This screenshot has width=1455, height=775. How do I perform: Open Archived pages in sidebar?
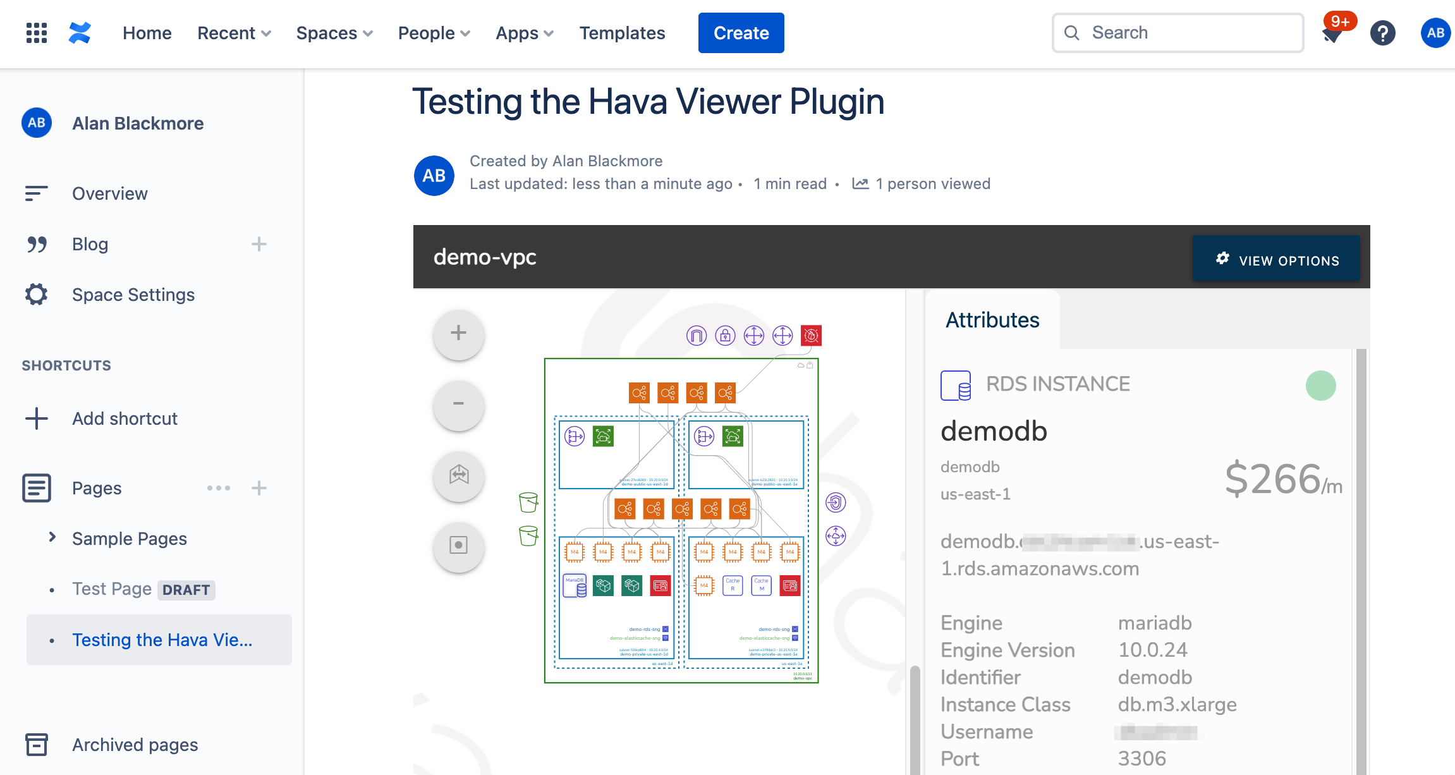[135, 745]
